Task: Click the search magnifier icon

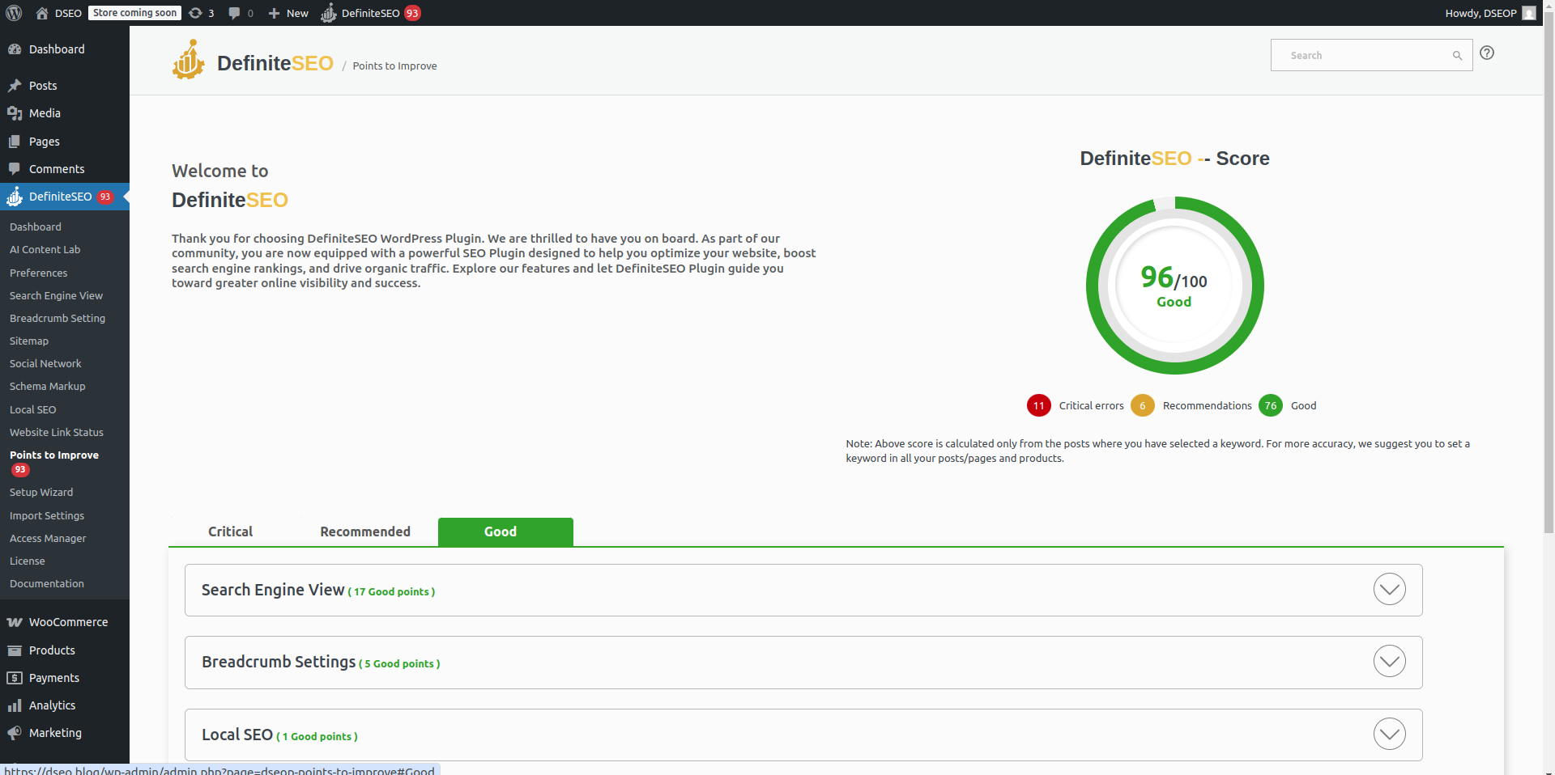Action: [1457, 56]
